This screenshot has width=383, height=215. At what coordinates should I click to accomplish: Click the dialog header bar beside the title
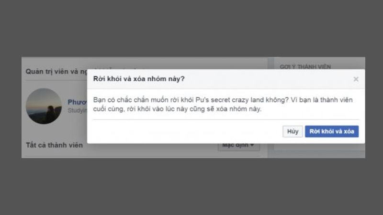tap(269, 79)
